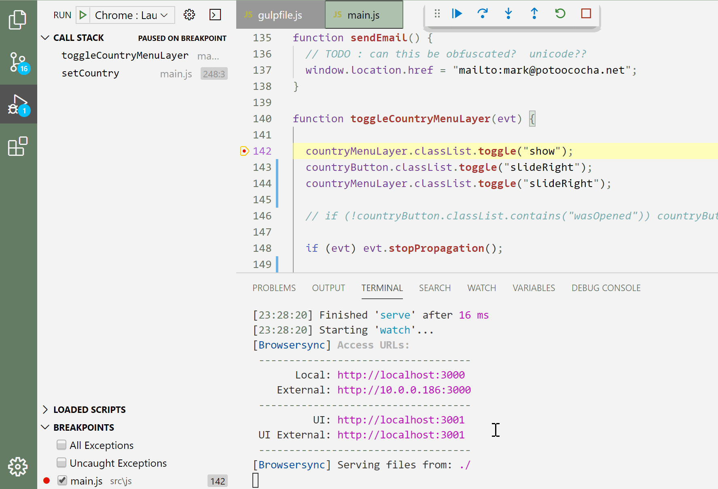Click line number 140 in the gutter
The width and height of the screenshot is (718, 489).
point(262,119)
